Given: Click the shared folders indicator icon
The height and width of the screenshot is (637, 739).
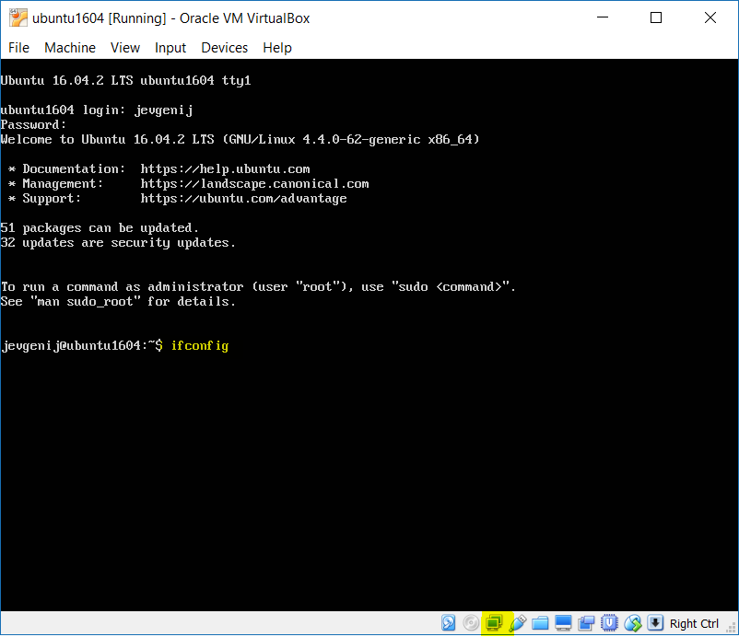Looking at the screenshot, I should [540, 623].
